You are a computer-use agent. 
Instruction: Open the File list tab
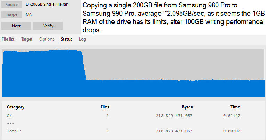point(8,39)
